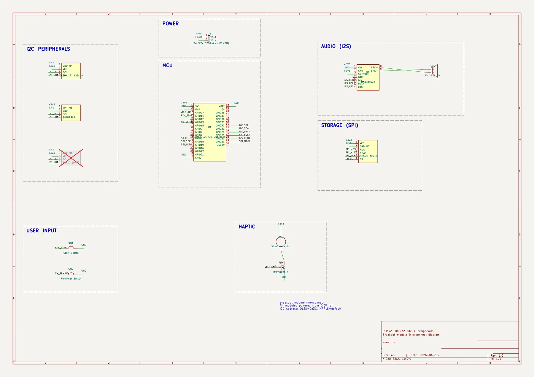This screenshot has height=377, width=534.
Task: Select the VIBE_GATE label at the MOSFET gate
Action: click(x=271, y=267)
